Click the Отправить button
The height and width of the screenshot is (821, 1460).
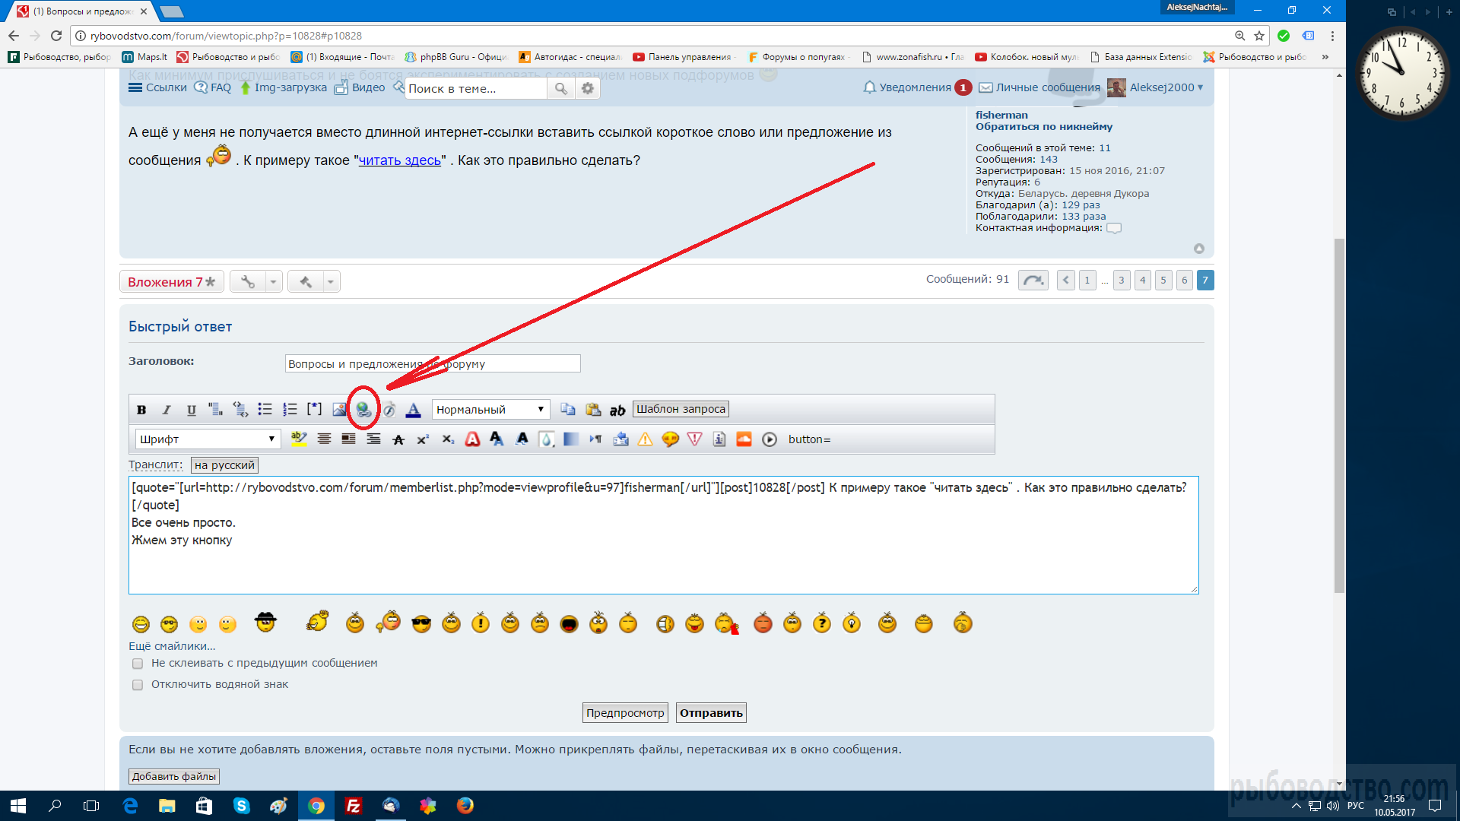pyautogui.click(x=711, y=713)
